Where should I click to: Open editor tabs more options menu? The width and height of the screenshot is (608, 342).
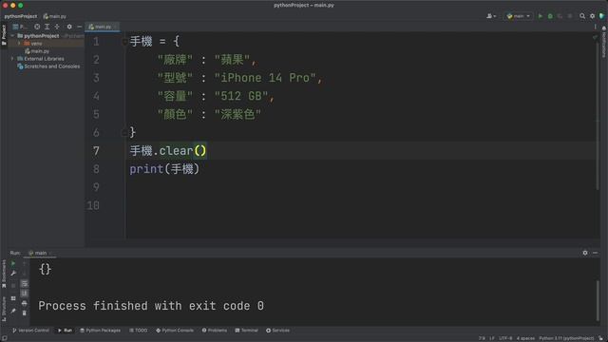[596, 27]
